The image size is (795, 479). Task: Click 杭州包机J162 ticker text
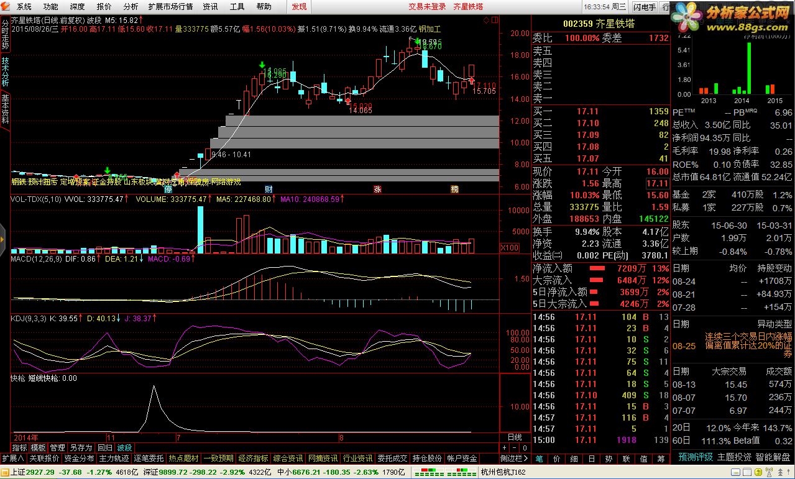coord(503,473)
